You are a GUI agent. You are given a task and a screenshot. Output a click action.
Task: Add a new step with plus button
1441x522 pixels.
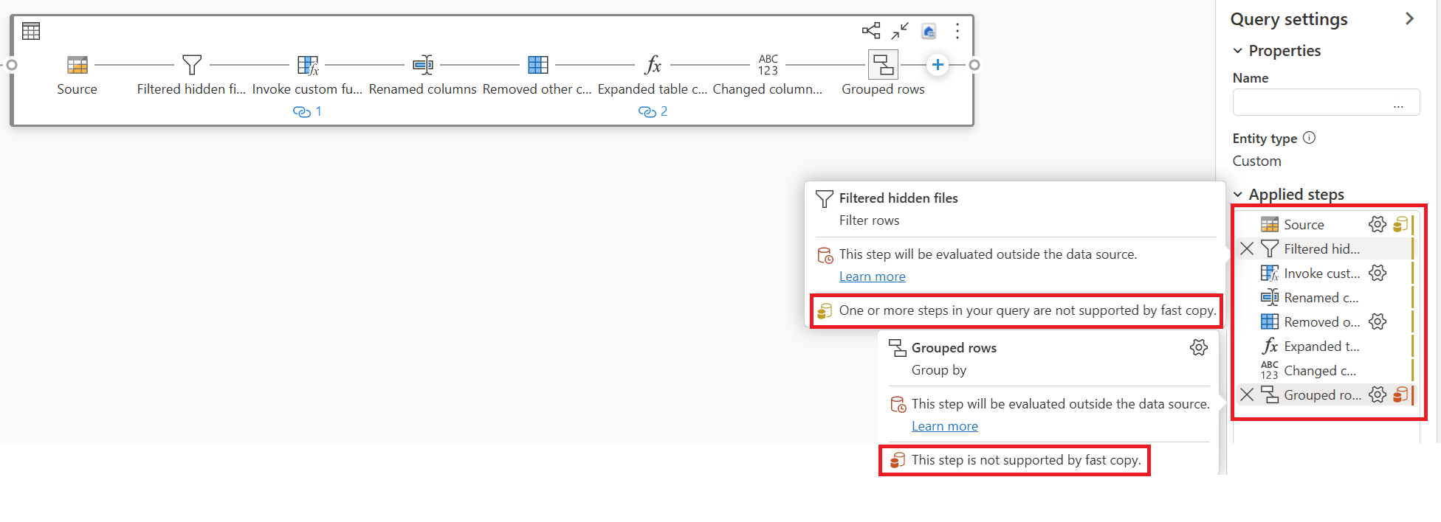pyautogui.click(x=938, y=65)
